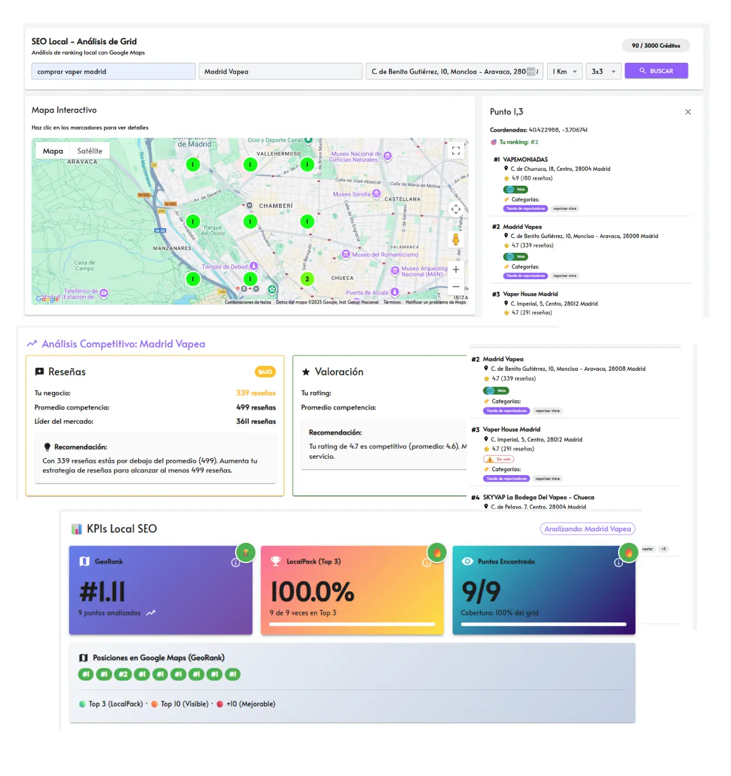Click the info icon on the GeoRank card

pos(236,562)
